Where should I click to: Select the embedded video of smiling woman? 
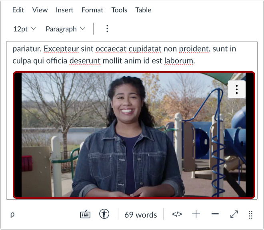[134, 135]
